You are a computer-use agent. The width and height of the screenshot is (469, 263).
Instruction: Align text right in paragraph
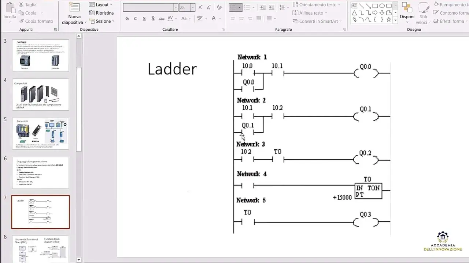(250, 18)
